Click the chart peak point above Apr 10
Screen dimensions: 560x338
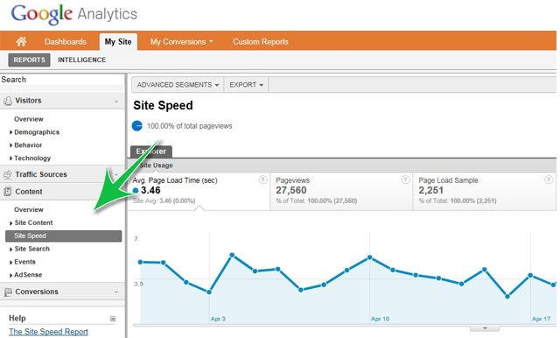point(369,257)
